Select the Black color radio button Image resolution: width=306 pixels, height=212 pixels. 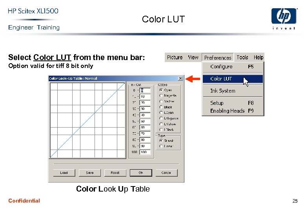click(x=161, y=107)
